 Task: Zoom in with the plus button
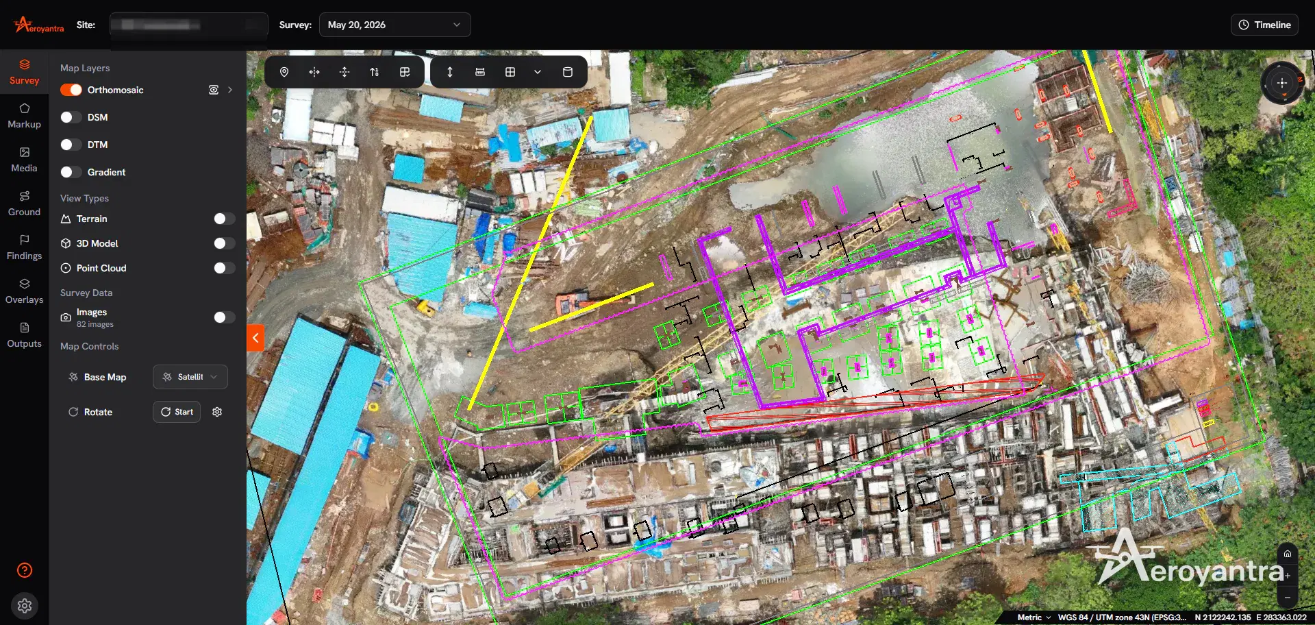coord(1288,576)
